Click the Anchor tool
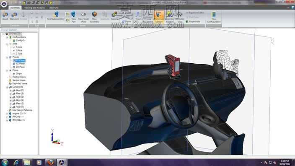Image resolution: width=295 pixels, height=166 pixels. point(23,16)
